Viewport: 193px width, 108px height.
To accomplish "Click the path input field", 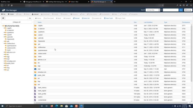I will coord(16,18).
